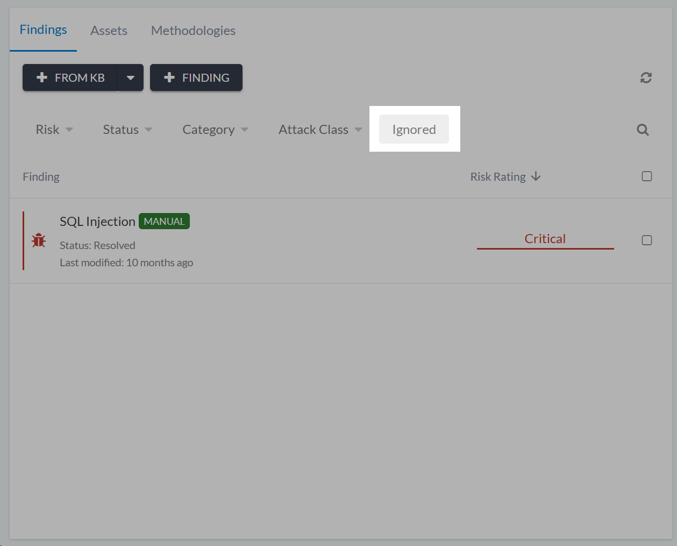Click the plus icon on FROM KB button
The width and height of the screenshot is (677, 546).
pyautogui.click(x=42, y=77)
